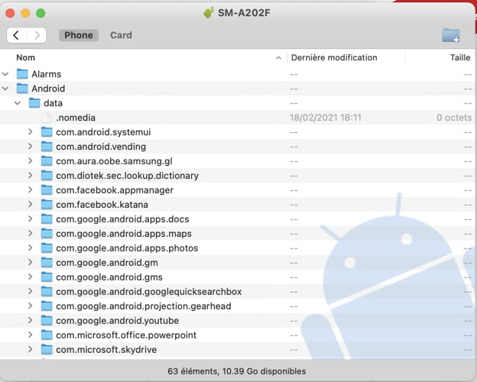477x382 pixels.
Task: Expand com.microsoft.office.powerpoint folder
Action: click(30, 335)
